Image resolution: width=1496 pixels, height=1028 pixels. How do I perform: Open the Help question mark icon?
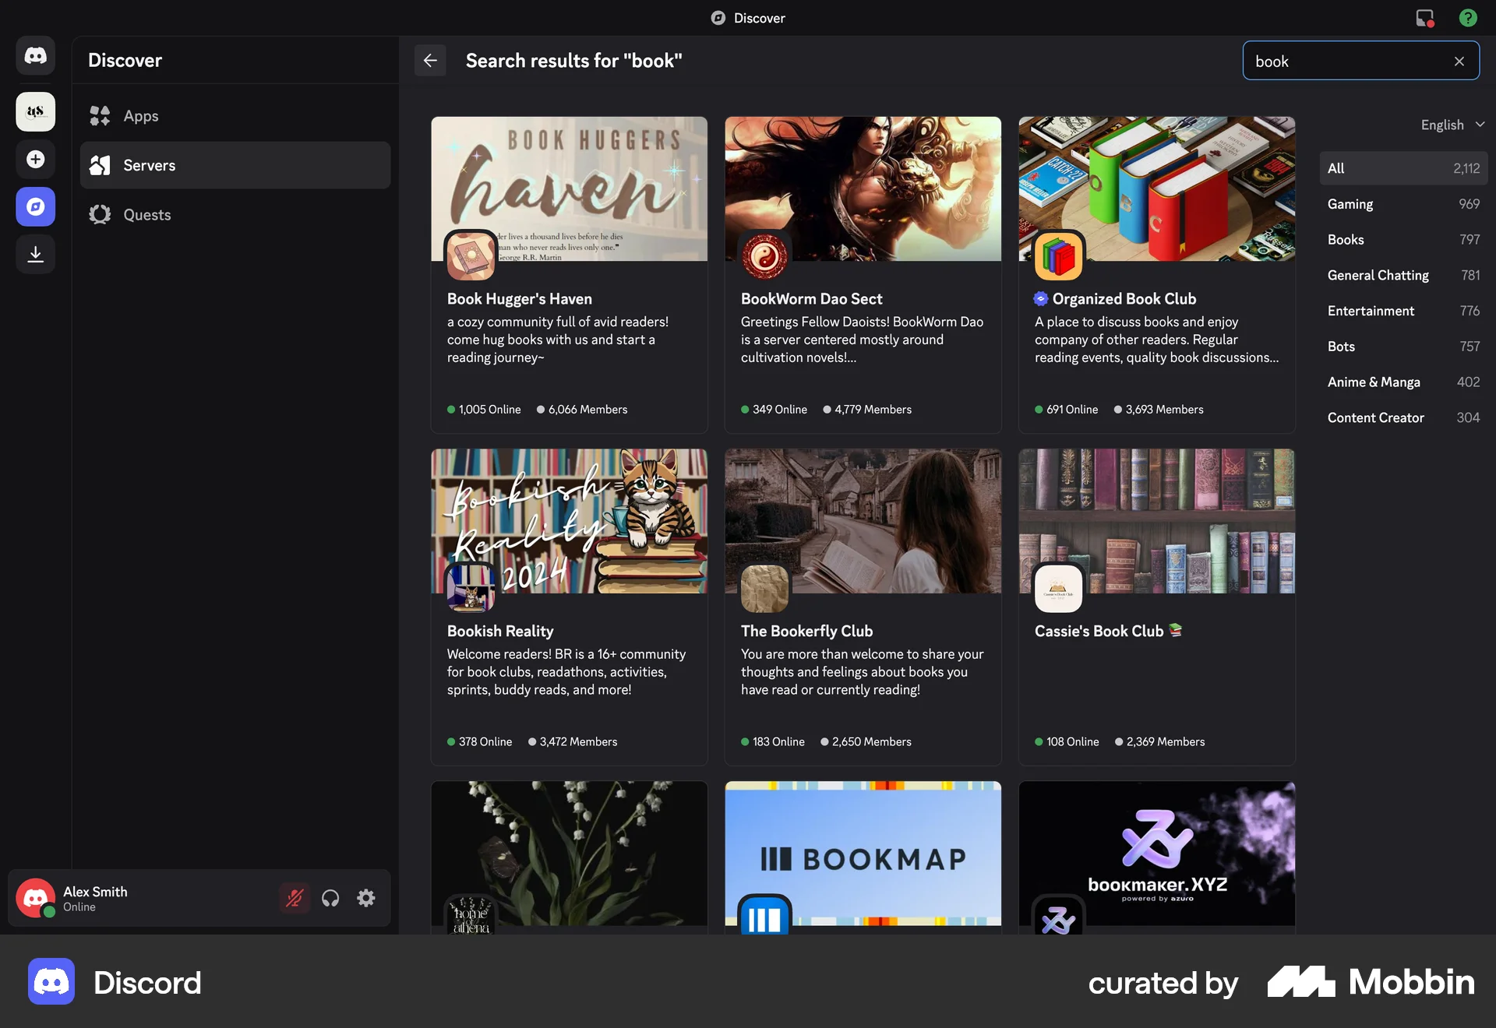(1468, 17)
